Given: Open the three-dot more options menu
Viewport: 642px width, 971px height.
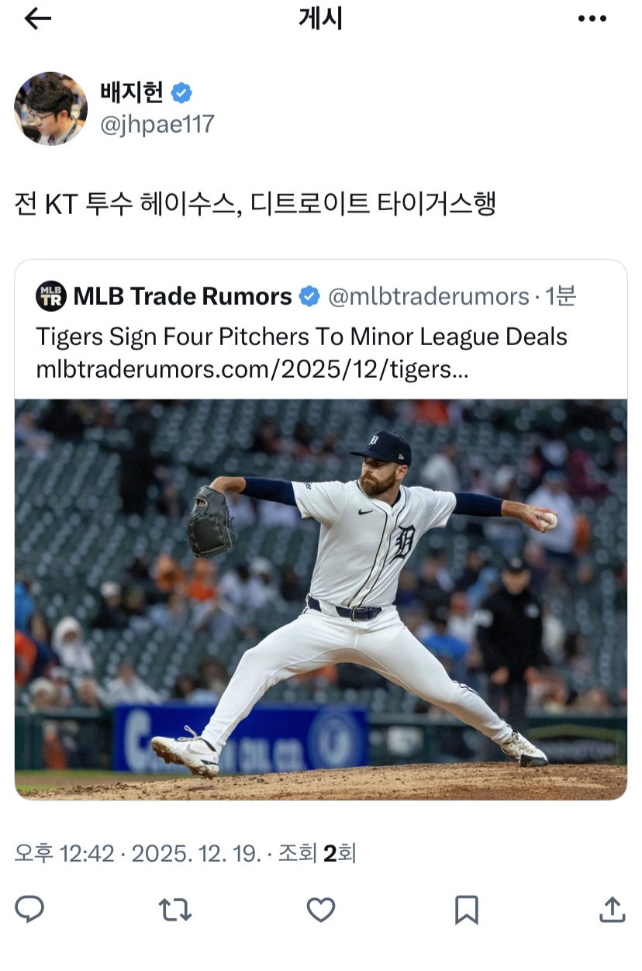Looking at the screenshot, I should (592, 19).
